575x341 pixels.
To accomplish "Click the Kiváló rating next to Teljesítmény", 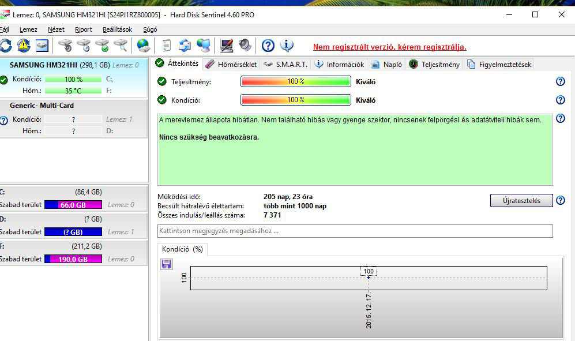I will pyautogui.click(x=366, y=82).
